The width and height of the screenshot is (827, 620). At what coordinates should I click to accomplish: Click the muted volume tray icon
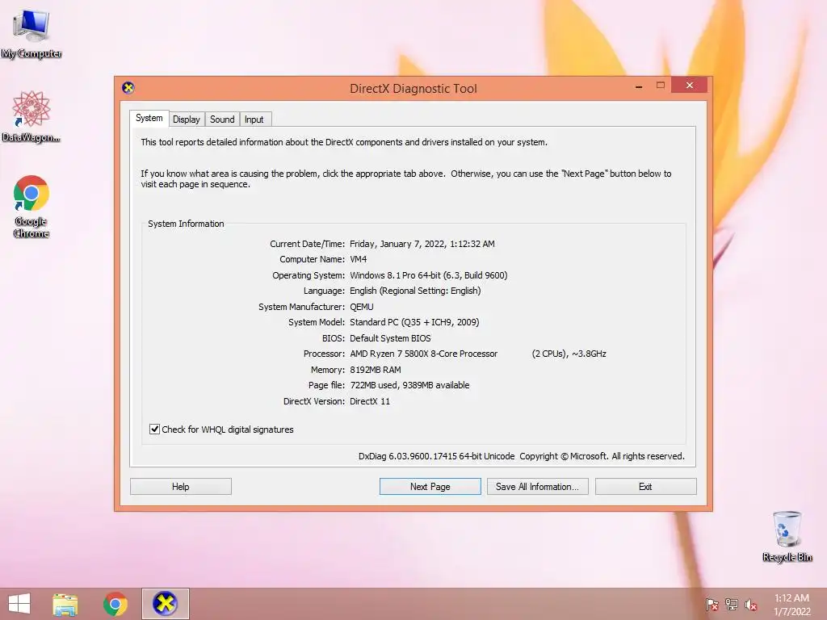click(751, 605)
